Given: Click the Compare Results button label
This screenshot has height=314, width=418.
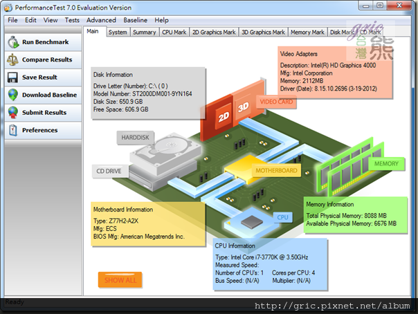Looking at the screenshot, I should coord(47,59).
